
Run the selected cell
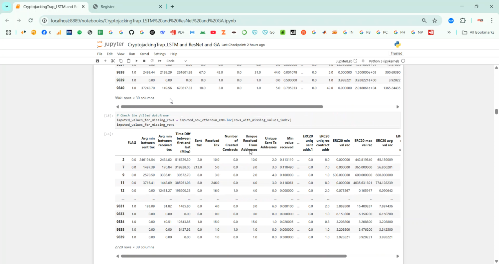136,61
